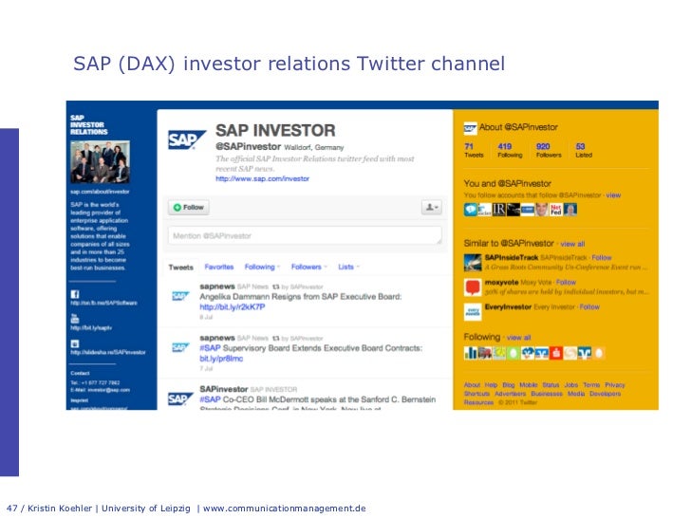Screen dimensions: 691x518
Task: Open the SAPInsideTrack account name
Action: pyautogui.click(x=512, y=258)
